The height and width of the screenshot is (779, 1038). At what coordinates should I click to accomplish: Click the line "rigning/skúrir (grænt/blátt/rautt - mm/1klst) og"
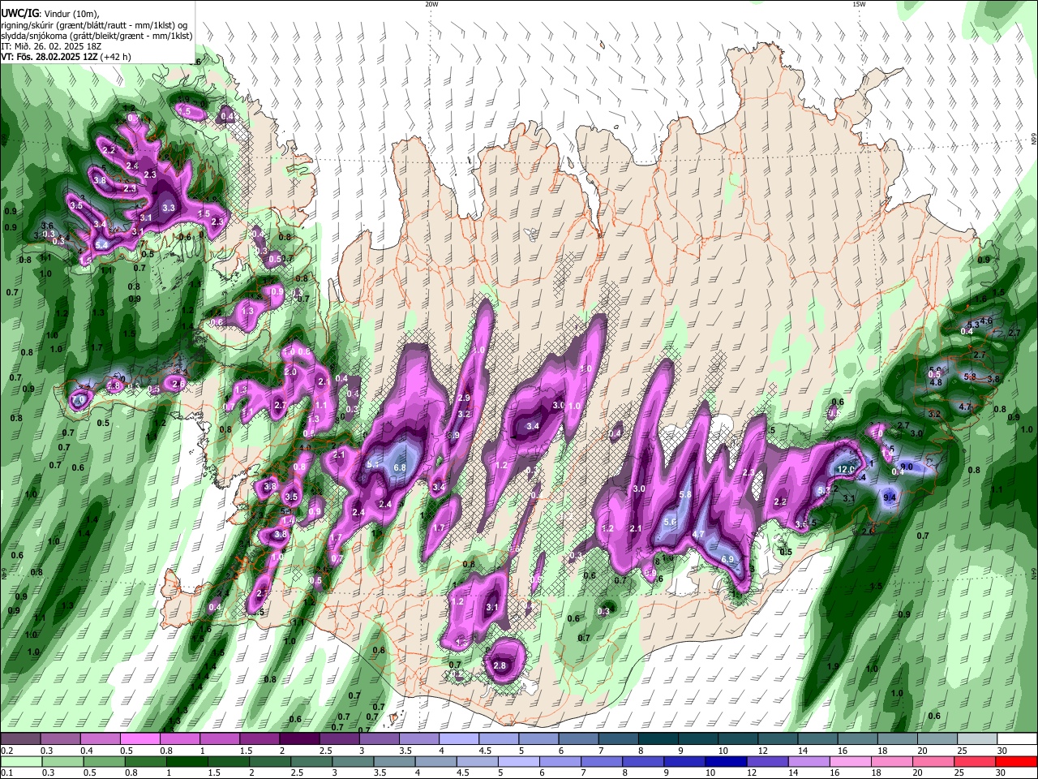click(94, 26)
